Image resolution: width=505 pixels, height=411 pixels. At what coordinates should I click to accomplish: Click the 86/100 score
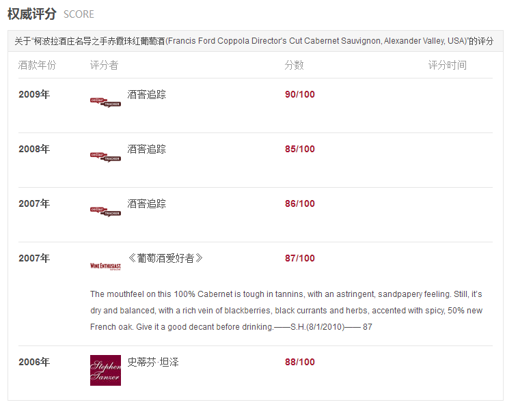click(x=300, y=203)
